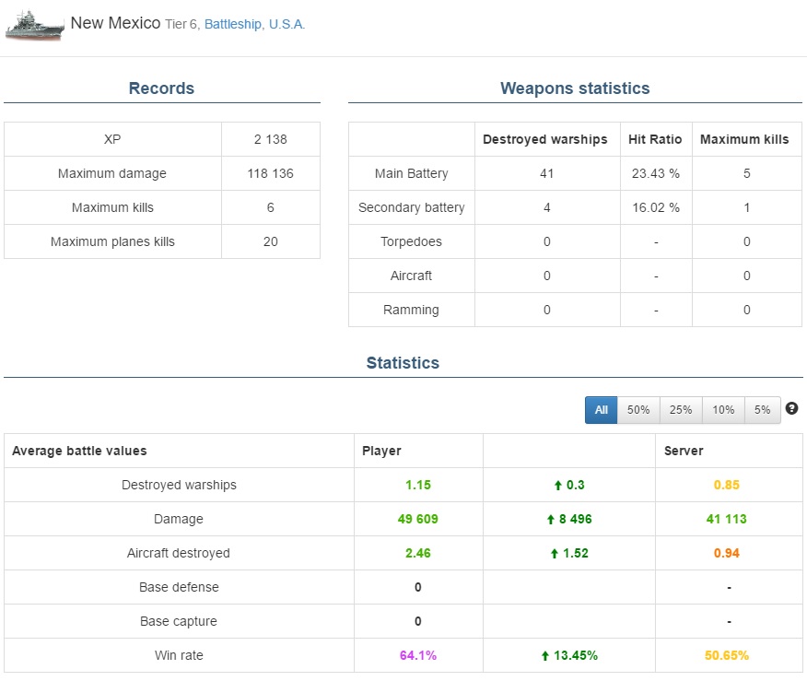Select the All filter toggle

click(x=602, y=410)
